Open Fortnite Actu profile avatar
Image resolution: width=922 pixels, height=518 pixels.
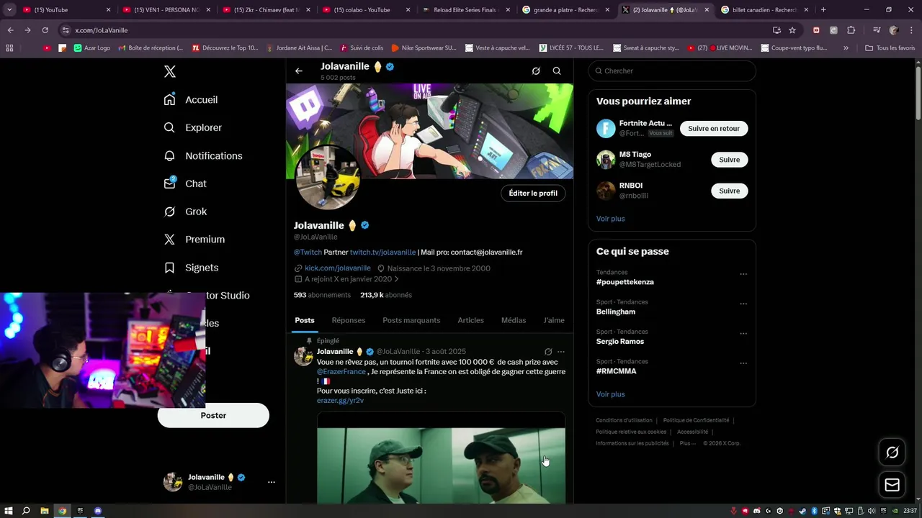click(606, 129)
